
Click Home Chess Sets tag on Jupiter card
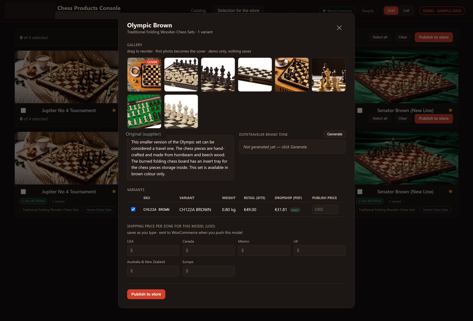point(99,210)
